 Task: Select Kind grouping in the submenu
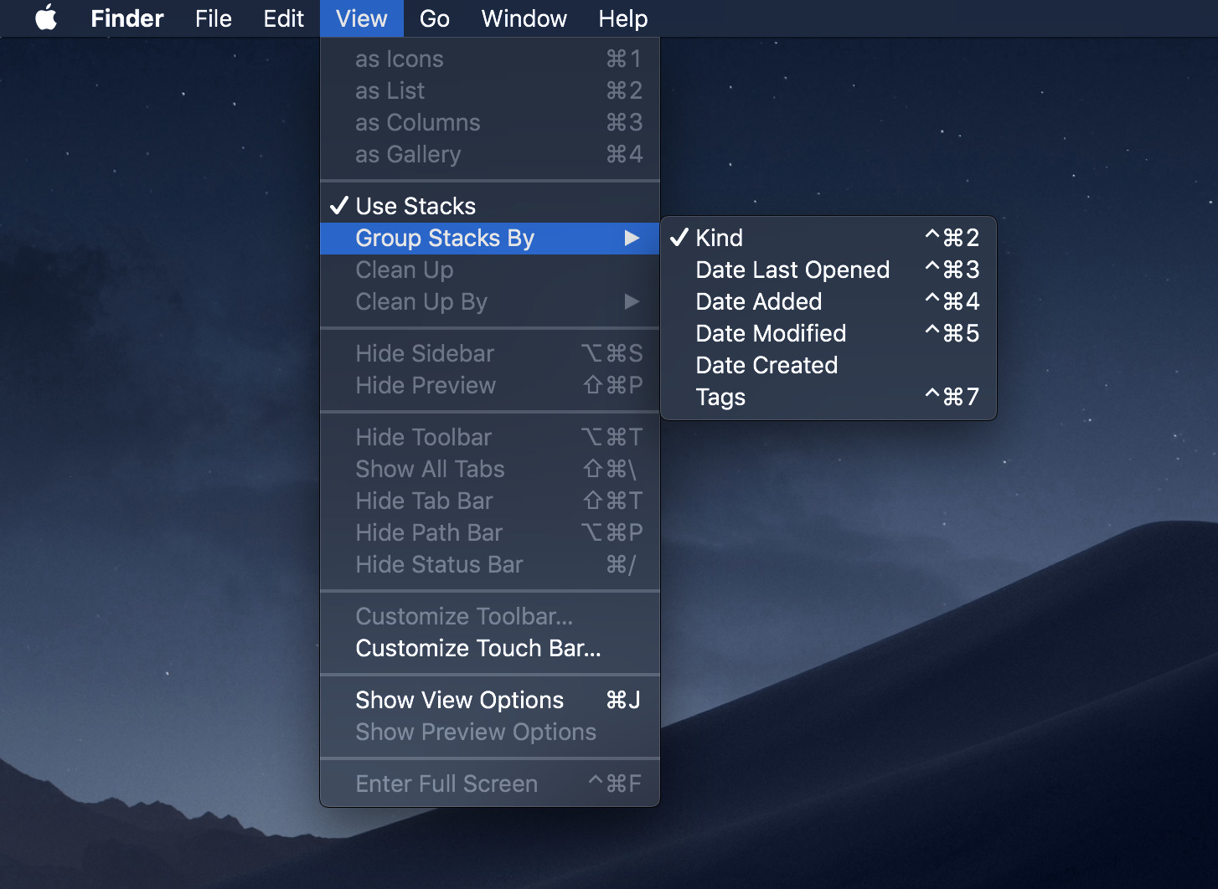(x=719, y=238)
